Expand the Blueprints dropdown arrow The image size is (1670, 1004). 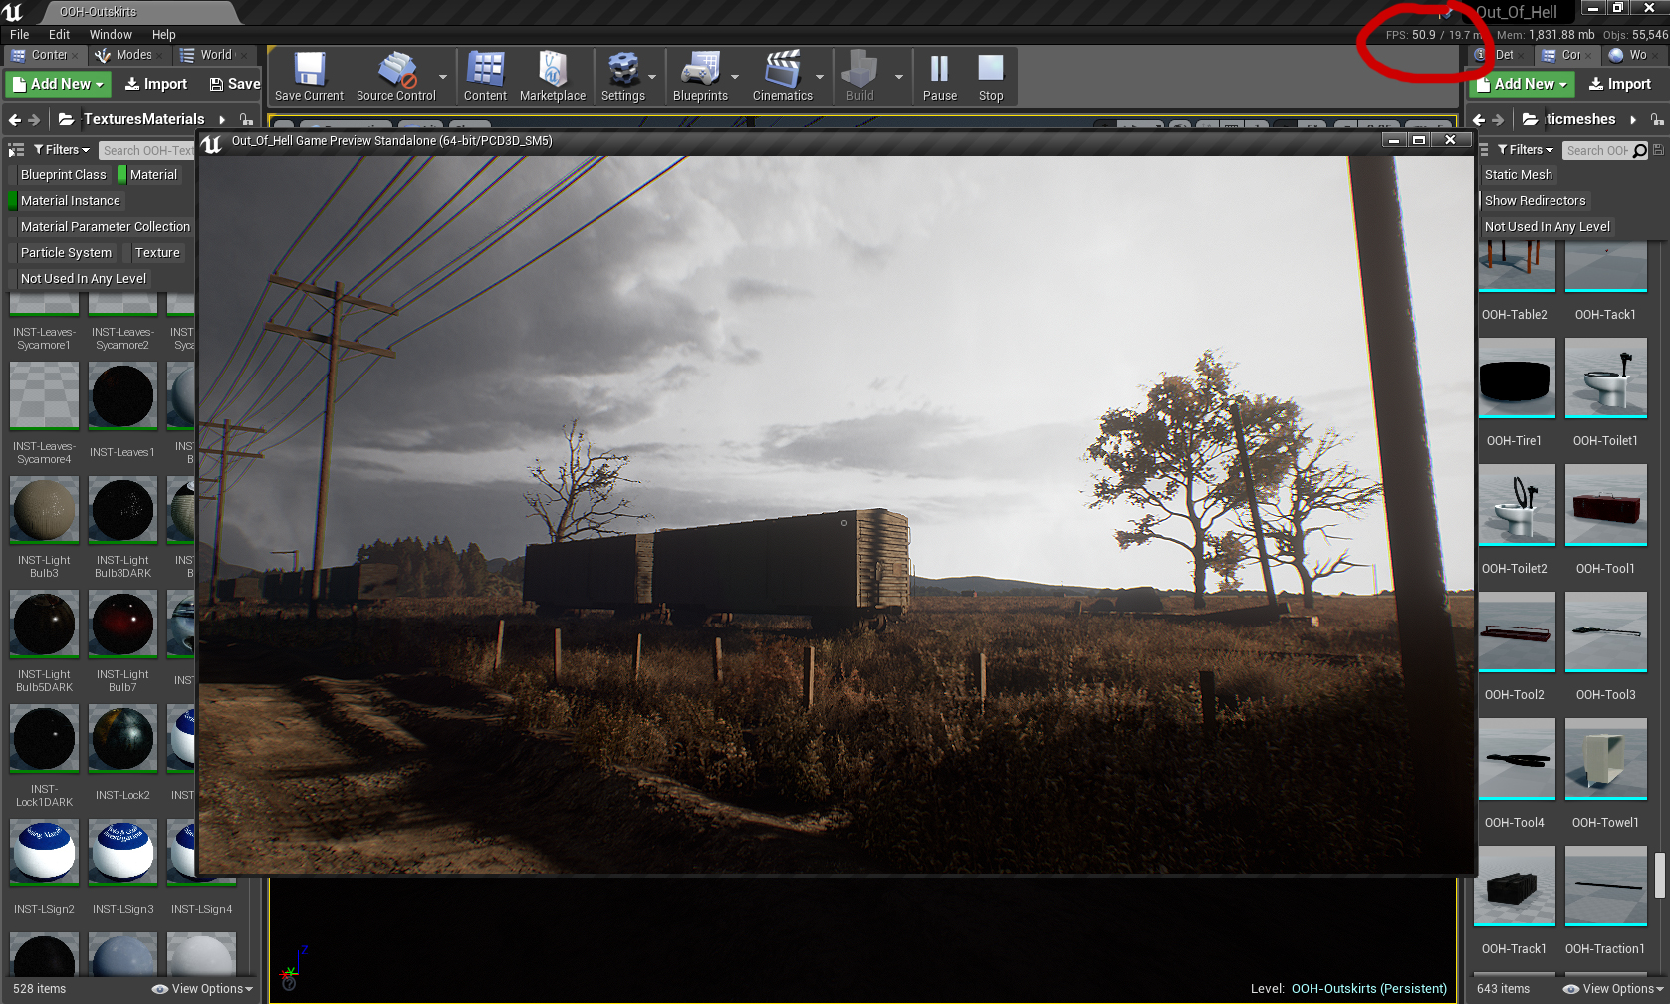(735, 77)
